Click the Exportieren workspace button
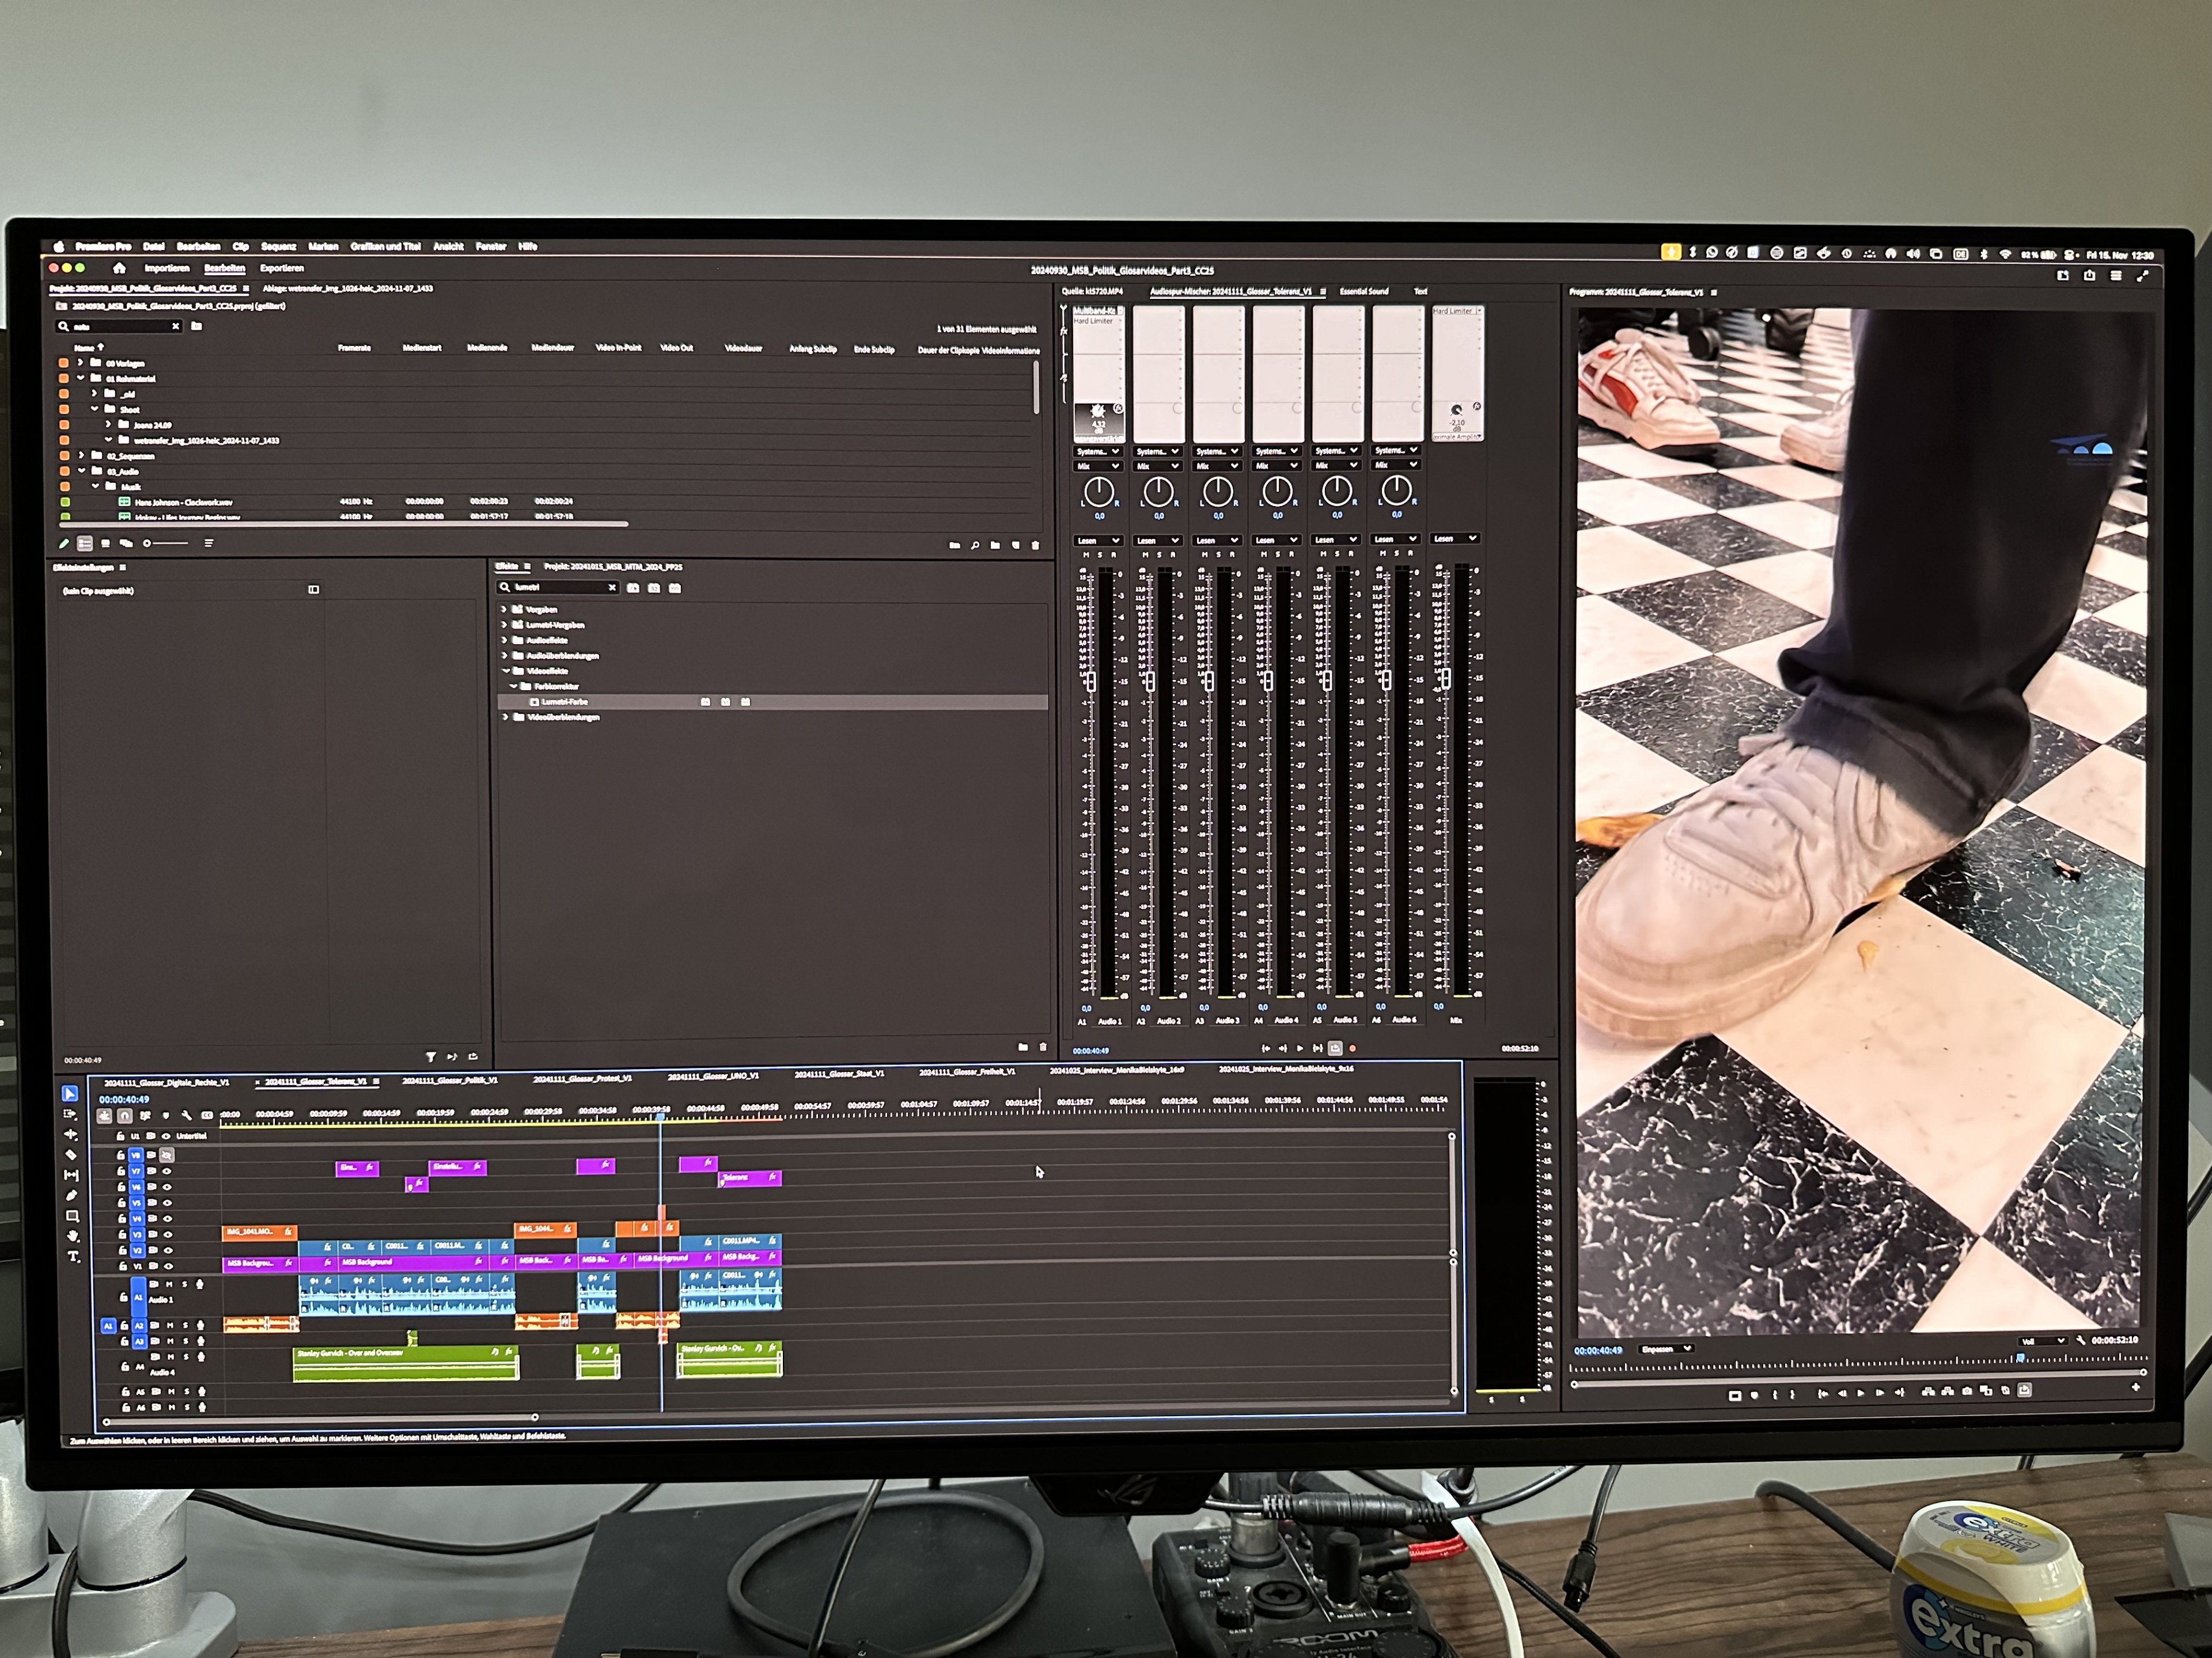Viewport: 2212px width, 1658px height. 282,268
